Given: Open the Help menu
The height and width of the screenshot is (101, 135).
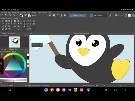Looking at the screenshot, I should coord(50,12).
